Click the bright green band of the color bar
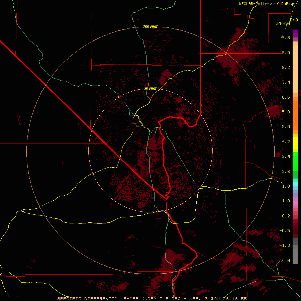This screenshot has height=301, width=301. 295,161
